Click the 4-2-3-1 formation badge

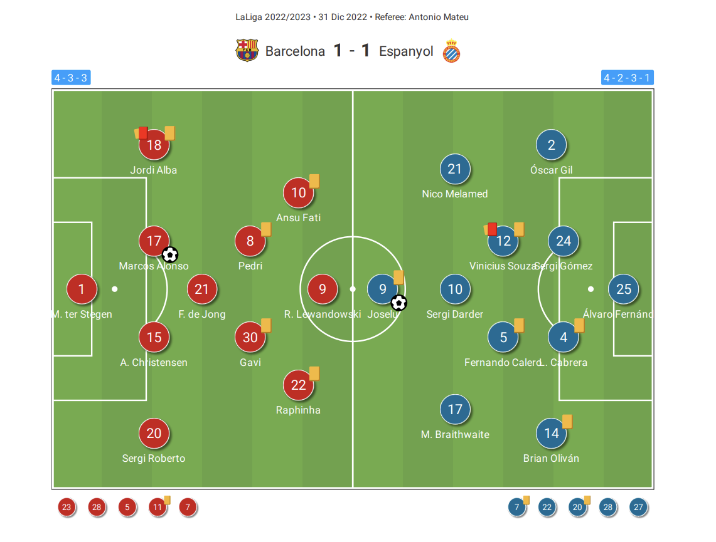(x=627, y=78)
